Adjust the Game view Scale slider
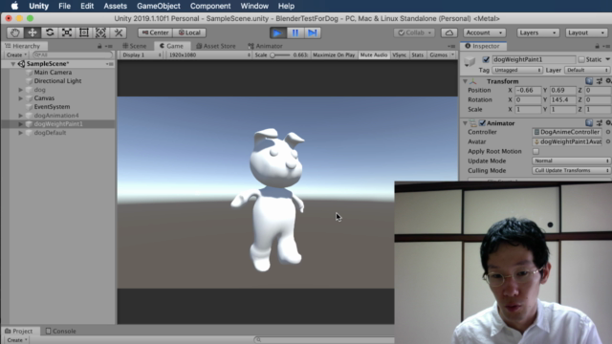This screenshot has width=612, height=344. pos(280,55)
